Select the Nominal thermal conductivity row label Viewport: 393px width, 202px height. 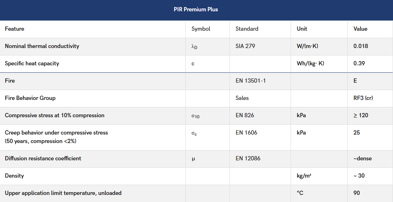tap(42, 46)
